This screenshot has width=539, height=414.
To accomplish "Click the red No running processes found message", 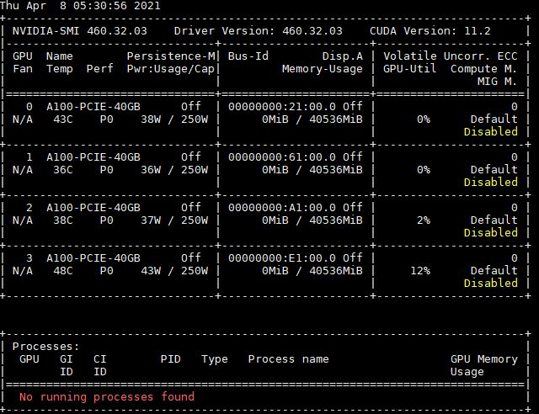I will coord(107,397).
